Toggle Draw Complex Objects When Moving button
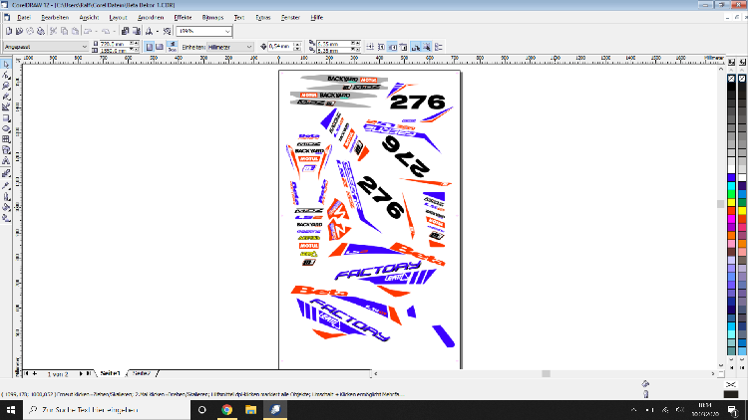Screen dimensions: 748x420 [416, 47]
